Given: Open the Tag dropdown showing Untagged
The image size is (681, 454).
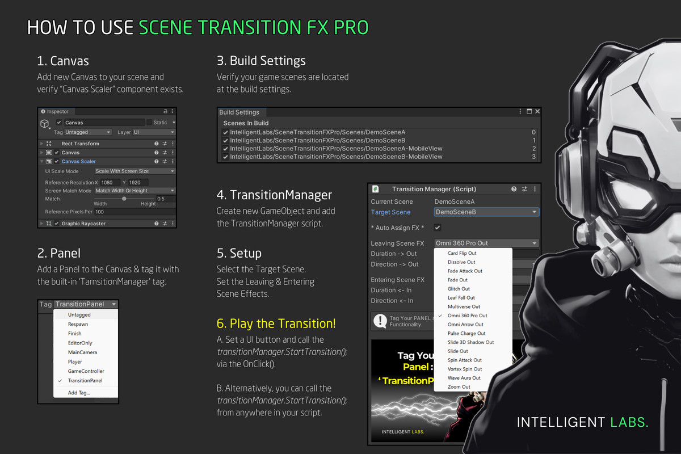Looking at the screenshot, I should pyautogui.click(x=89, y=132).
